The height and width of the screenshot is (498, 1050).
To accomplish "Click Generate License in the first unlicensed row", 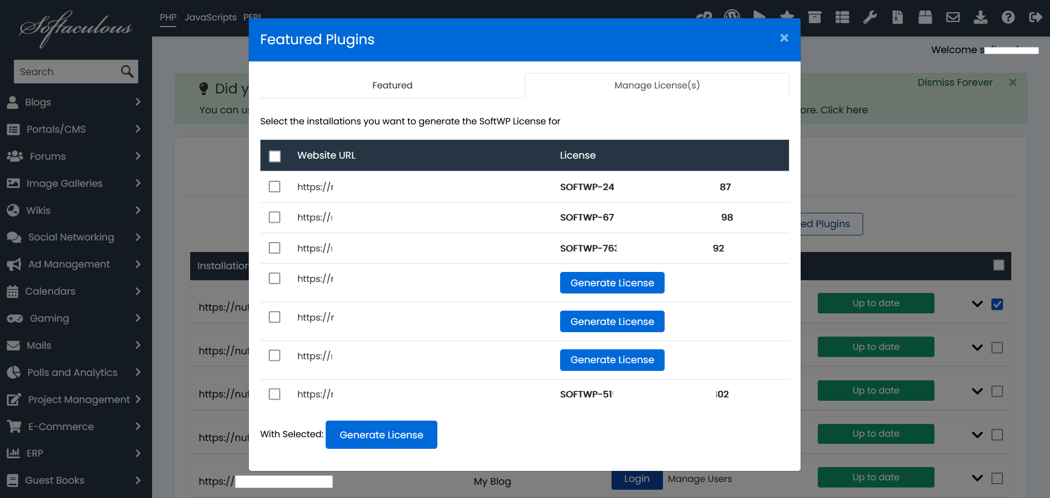I will pos(612,283).
